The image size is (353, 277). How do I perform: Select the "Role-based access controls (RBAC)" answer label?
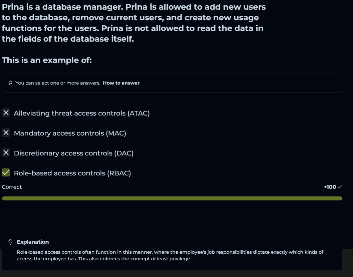(72, 173)
